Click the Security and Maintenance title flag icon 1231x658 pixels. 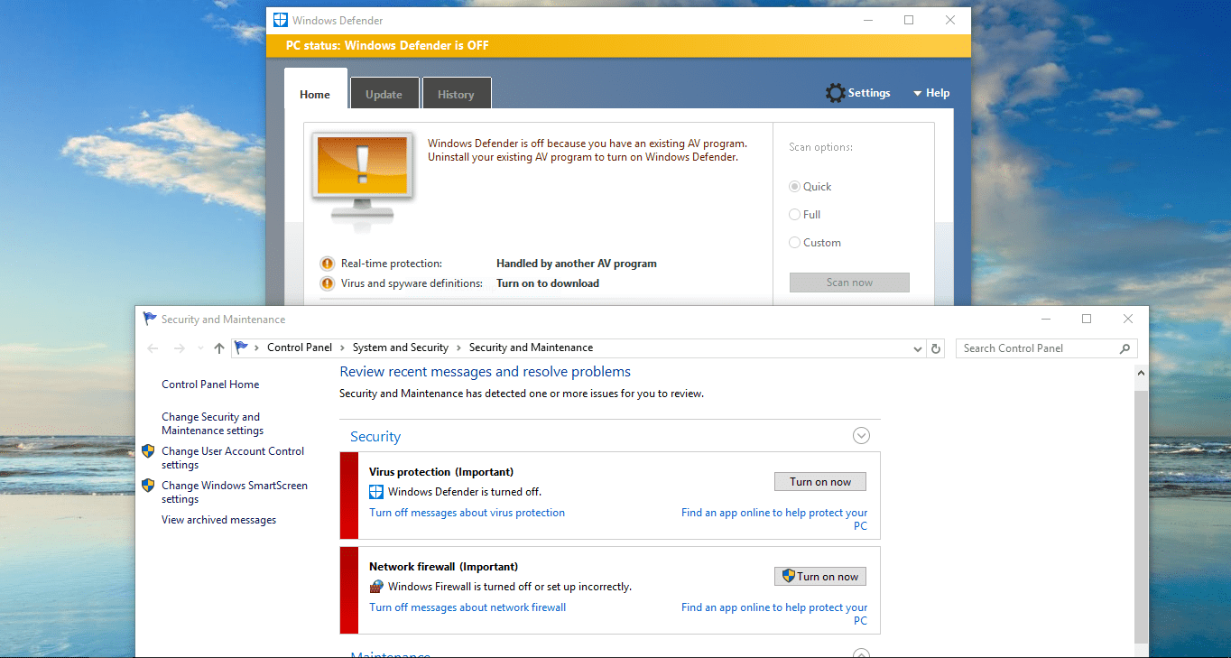point(150,319)
